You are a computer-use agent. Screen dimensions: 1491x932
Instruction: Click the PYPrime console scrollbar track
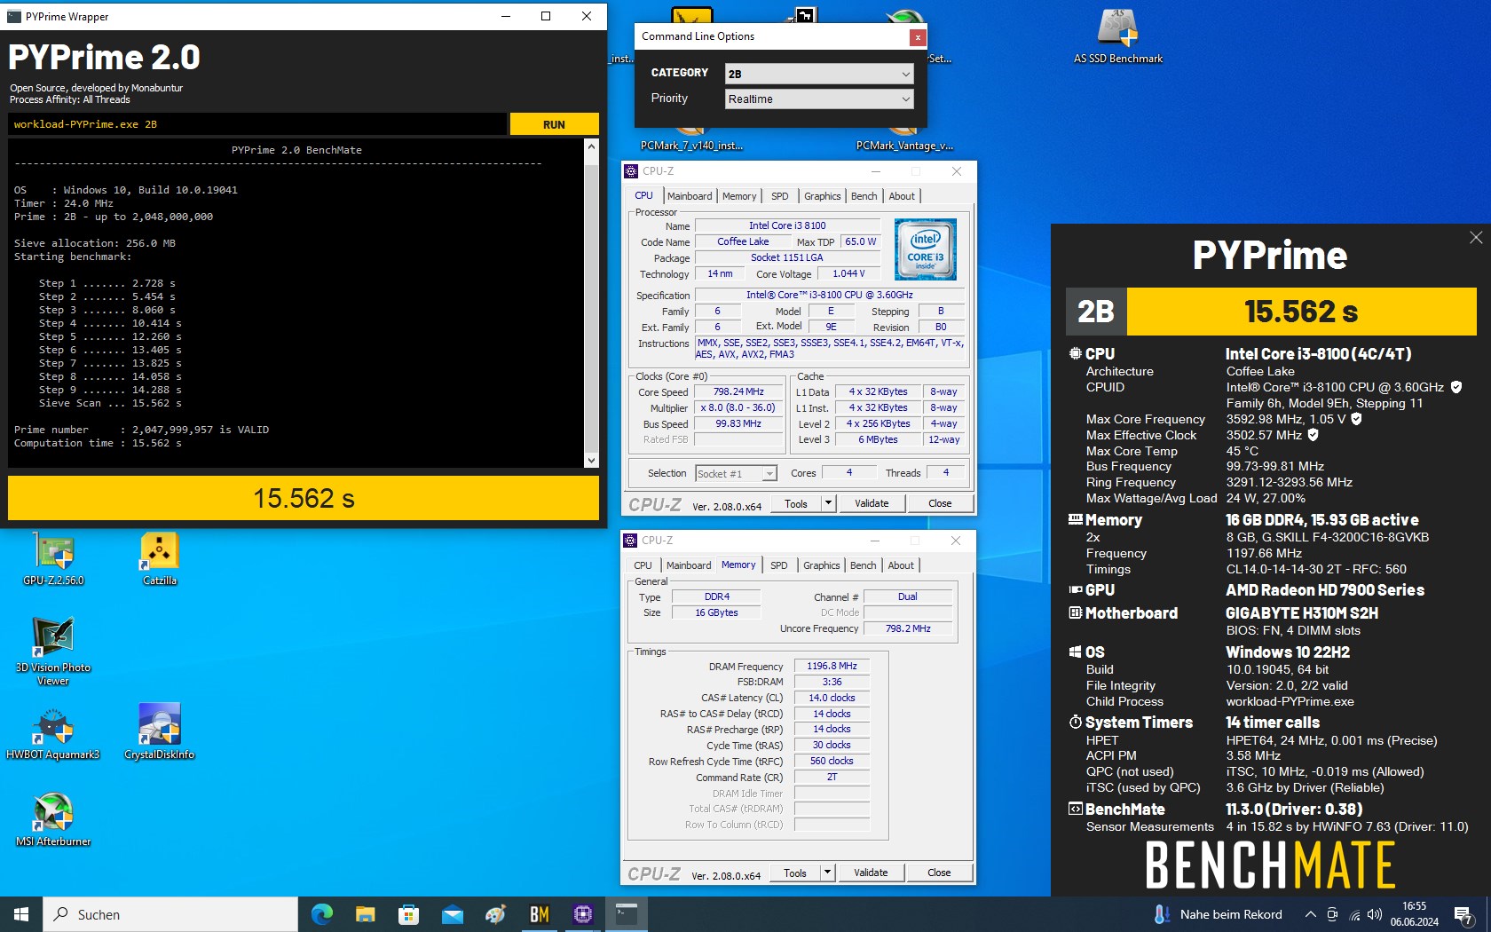coord(592,303)
